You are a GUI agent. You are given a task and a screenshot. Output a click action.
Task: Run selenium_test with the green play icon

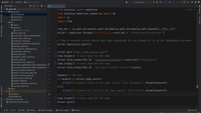point(150,2)
